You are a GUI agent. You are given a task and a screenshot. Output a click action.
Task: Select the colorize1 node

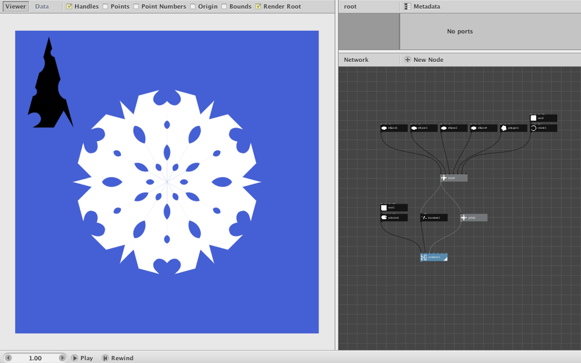[x=394, y=217]
